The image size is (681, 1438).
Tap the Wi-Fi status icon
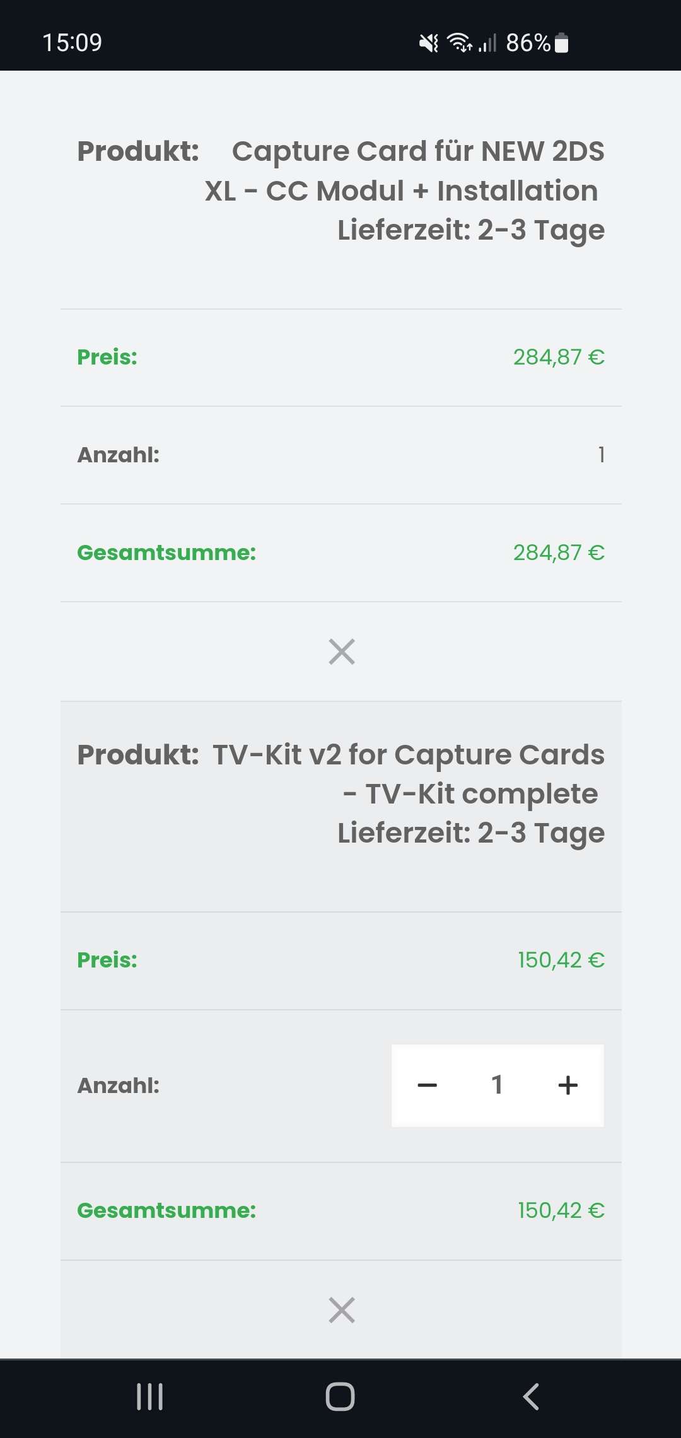click(x=459, y=43)
